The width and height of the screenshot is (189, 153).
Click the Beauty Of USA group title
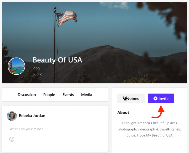[57, 60]
